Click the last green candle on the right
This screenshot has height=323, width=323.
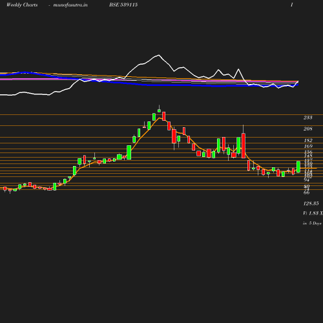click(x=298, y=167)
